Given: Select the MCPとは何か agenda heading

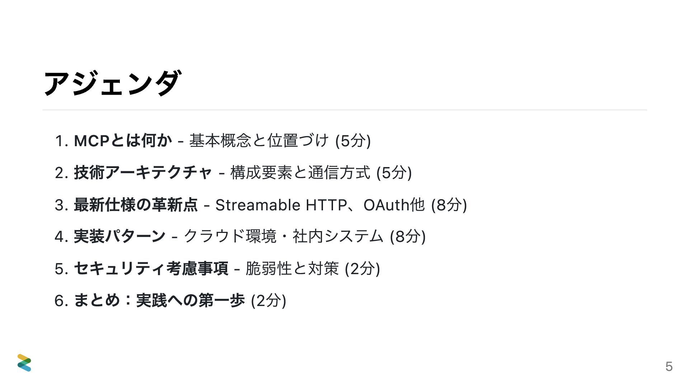Looking at the screenshot, I should coord(123,140).
